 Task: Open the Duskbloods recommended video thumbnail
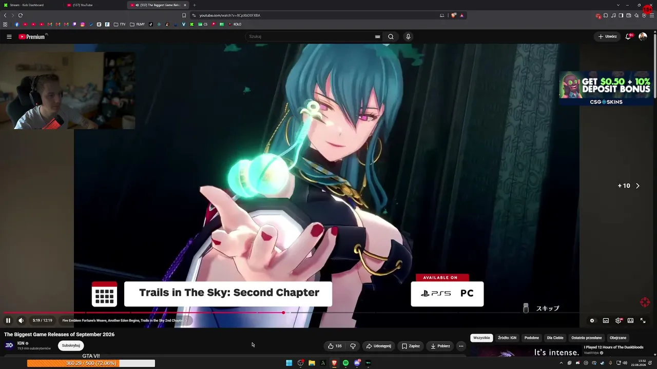tap(525, 351)
